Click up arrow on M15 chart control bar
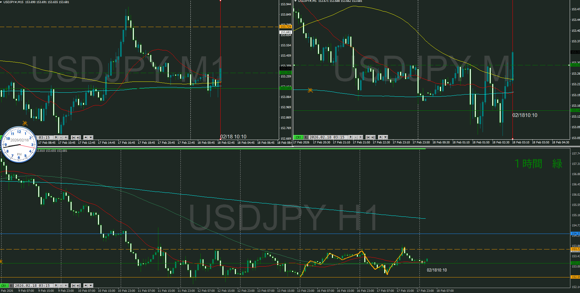Viewport: 580px width, 293px height. [86, 137]
